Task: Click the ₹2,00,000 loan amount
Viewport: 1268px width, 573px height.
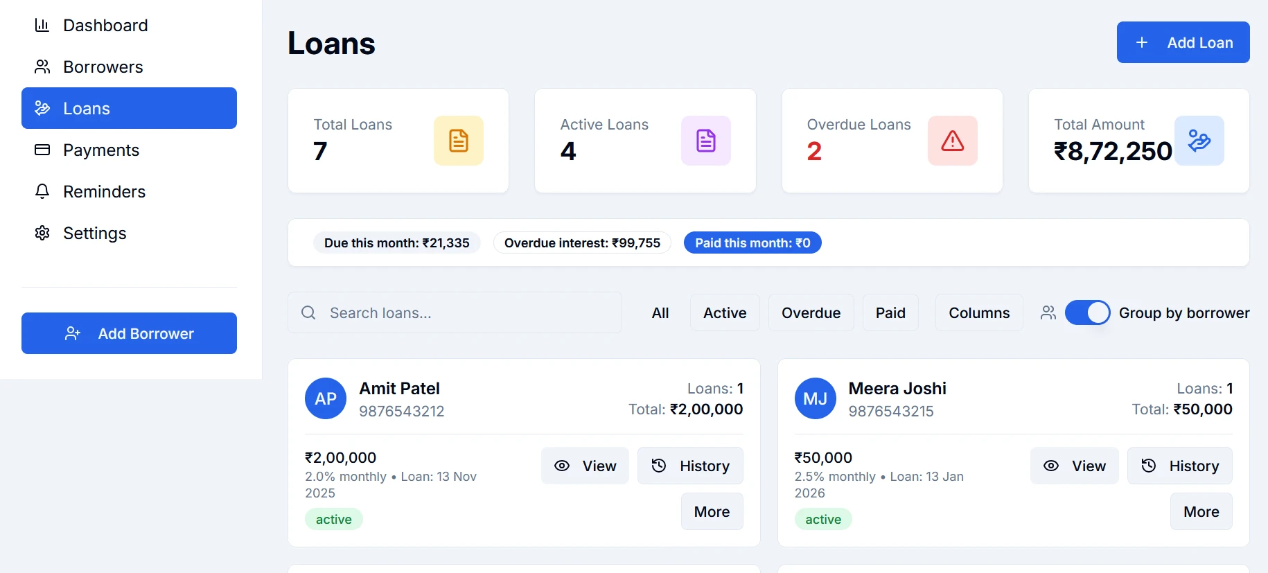Action: click(340, 457)
